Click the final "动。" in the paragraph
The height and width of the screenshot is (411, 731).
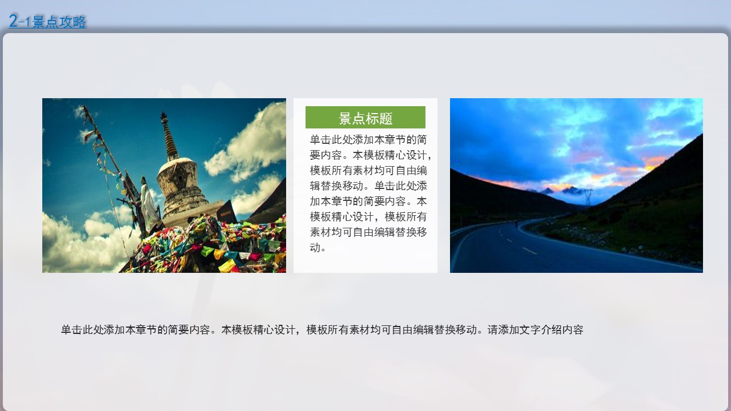(318, 248)
